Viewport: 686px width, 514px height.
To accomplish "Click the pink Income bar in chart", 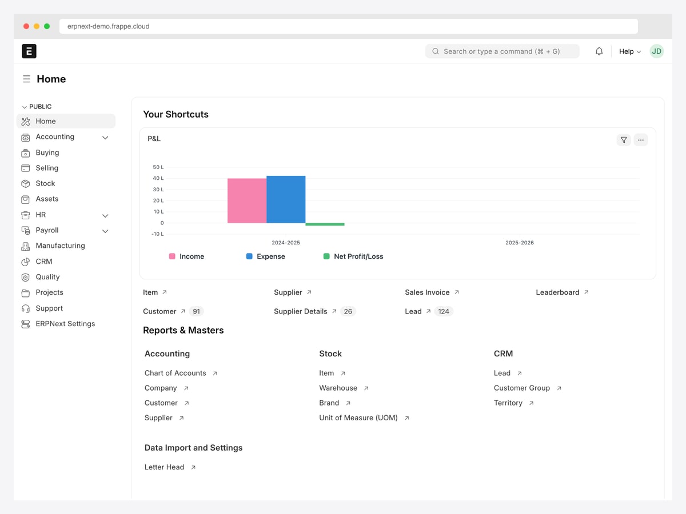I will [247, 201].
